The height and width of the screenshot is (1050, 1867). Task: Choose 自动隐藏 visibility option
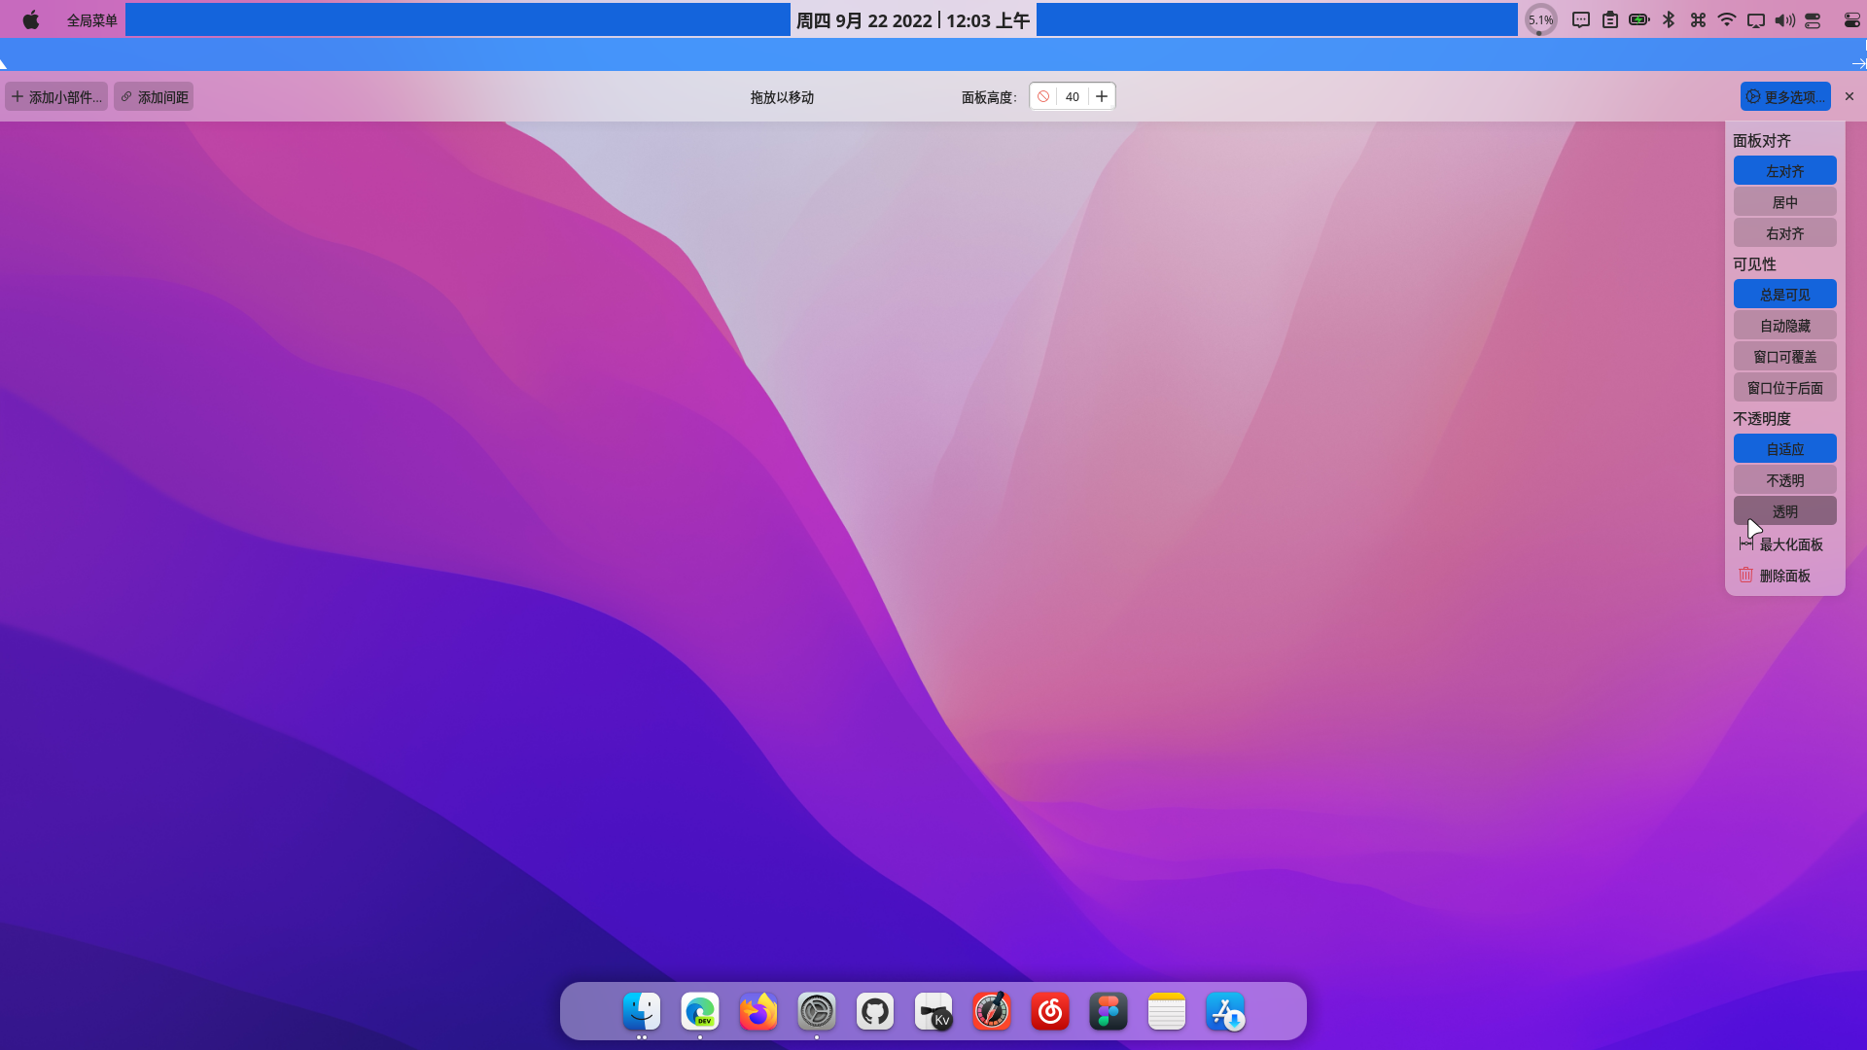[x=1785, y=325]
